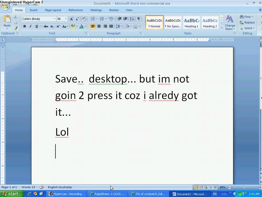Insert a numbered list

pyautogui.click(x=102, y=19)
